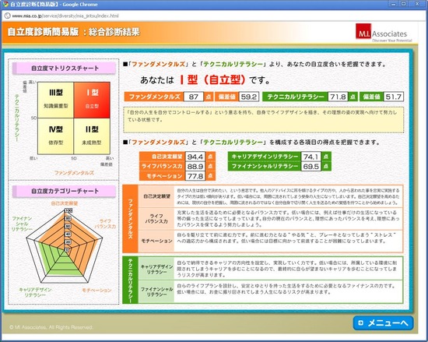This screenshot has width=428, height=342.
Task: Click the address bar URL
Action: coord(65,16)
